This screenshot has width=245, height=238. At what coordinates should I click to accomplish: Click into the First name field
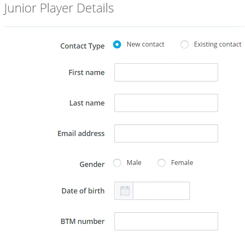point(166,73)
